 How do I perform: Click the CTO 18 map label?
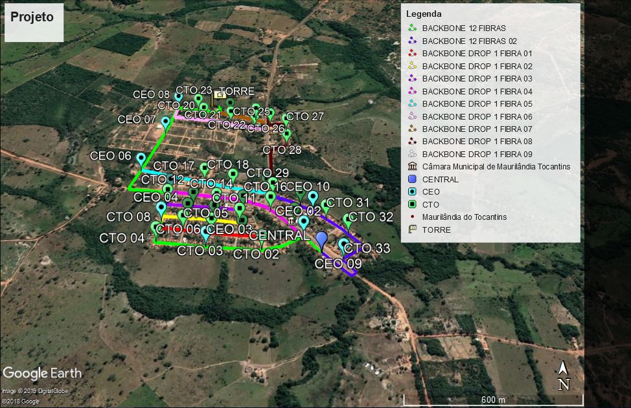(x=228, y=164)
